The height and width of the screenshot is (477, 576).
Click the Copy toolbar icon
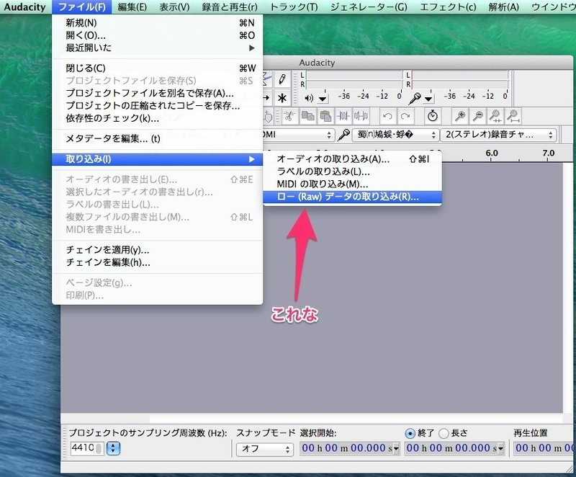pos(307,117)
